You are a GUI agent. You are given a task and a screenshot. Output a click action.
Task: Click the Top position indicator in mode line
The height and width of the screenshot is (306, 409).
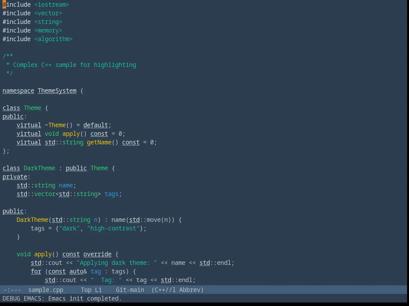[86, 290]
